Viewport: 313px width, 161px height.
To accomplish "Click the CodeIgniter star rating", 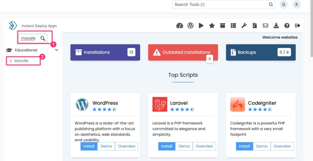I will [260, 109].
